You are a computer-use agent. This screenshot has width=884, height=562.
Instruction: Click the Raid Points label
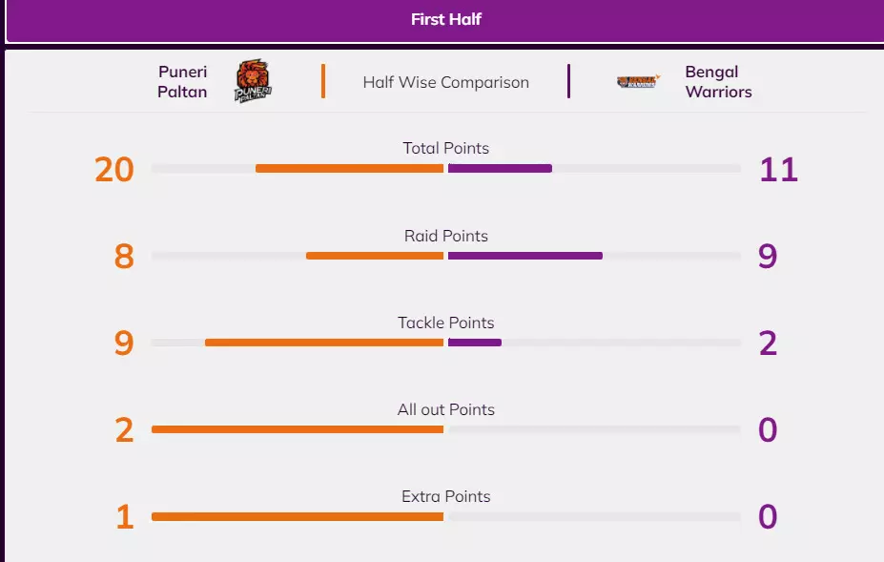(445, 236)
